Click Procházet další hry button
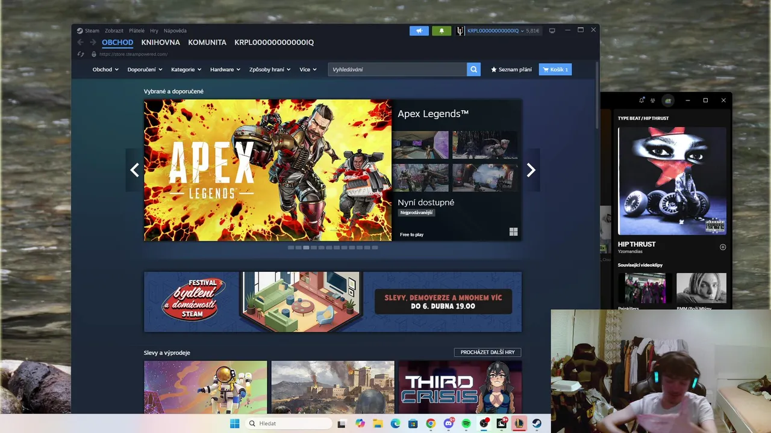Viewport: 771px width, 433px height. [x=488, y=352]
